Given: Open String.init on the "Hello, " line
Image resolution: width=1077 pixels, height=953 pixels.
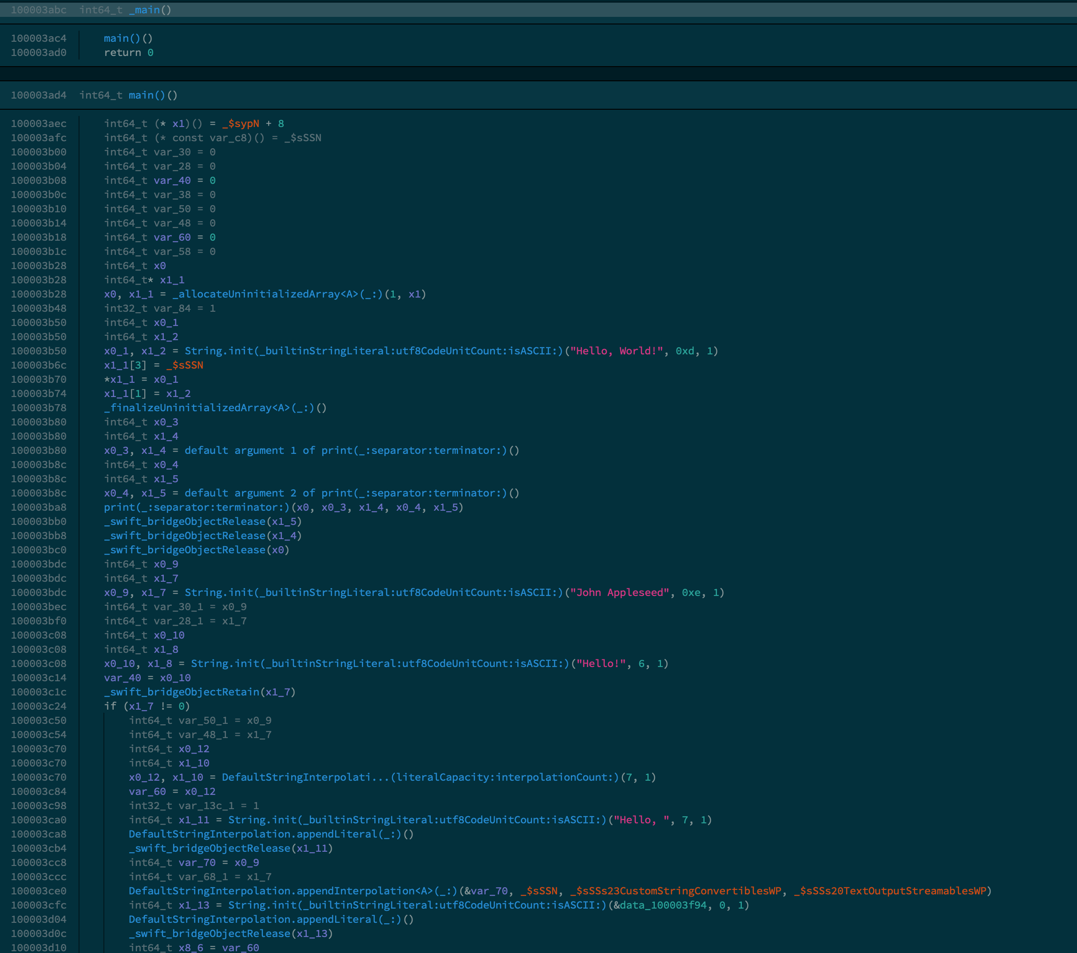Looking at the screenshot, I should click(417, 821).
